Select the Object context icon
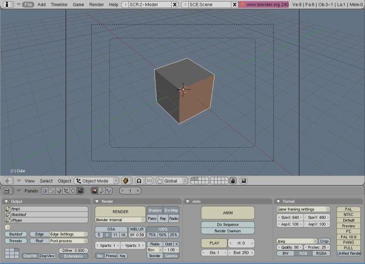 click(x=66, y=191)
